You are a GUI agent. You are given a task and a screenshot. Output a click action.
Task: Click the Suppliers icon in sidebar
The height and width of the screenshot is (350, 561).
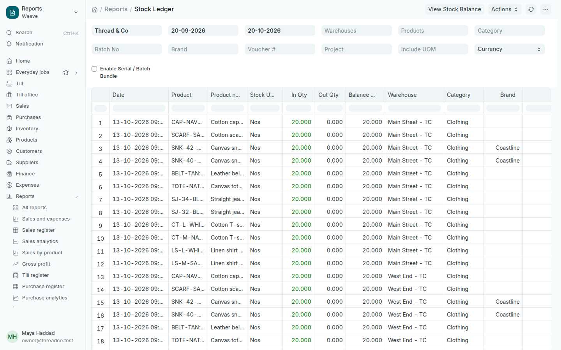pos(9,163)
